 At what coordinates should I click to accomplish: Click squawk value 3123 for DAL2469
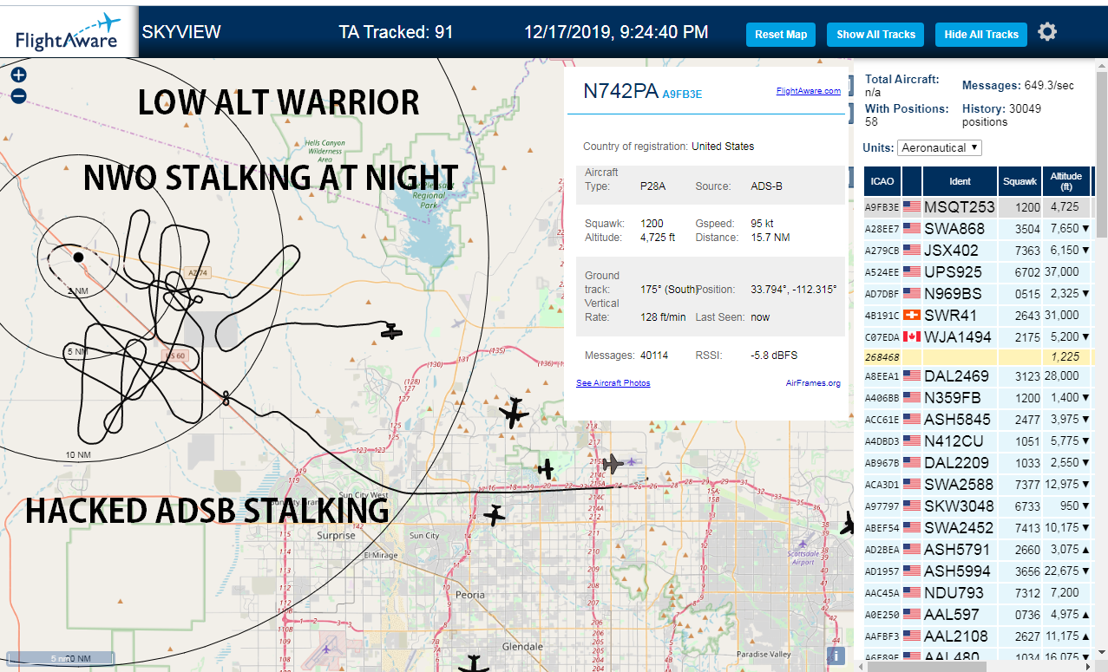[1026, 376]
